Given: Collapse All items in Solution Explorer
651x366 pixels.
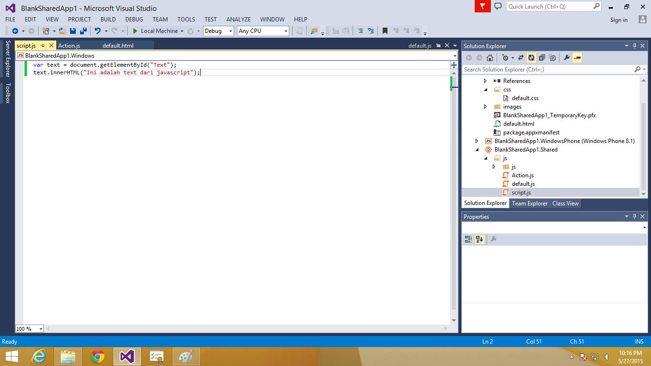Looking at the screenshot, I should (541, 57).
